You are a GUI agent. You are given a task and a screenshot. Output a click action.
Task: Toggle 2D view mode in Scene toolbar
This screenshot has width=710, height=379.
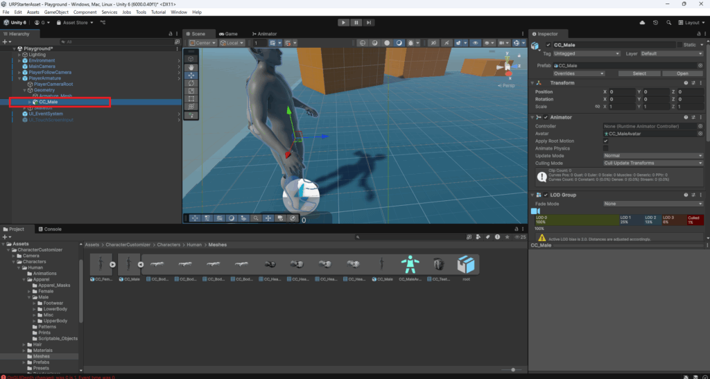pyautogui.click(x=433, y=43)
